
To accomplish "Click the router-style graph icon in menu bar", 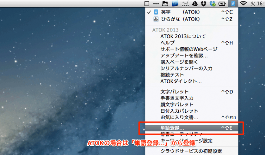I will [185, 4].
